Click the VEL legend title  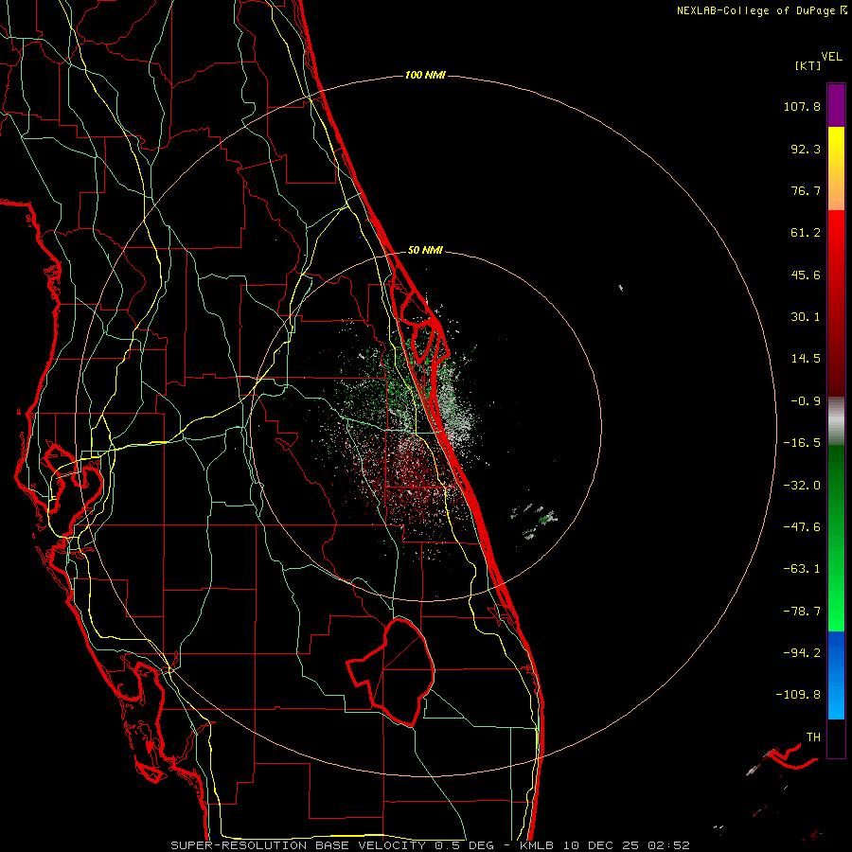pos(831,57)
